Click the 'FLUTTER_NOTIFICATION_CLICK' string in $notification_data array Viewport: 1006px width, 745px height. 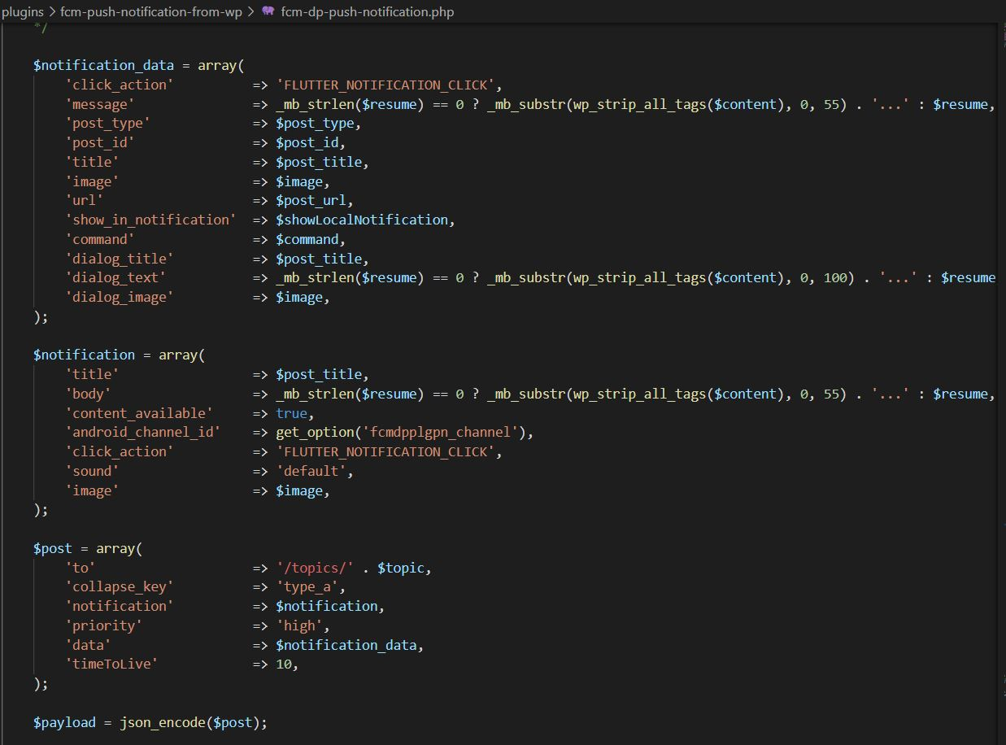tap(385, 85)
